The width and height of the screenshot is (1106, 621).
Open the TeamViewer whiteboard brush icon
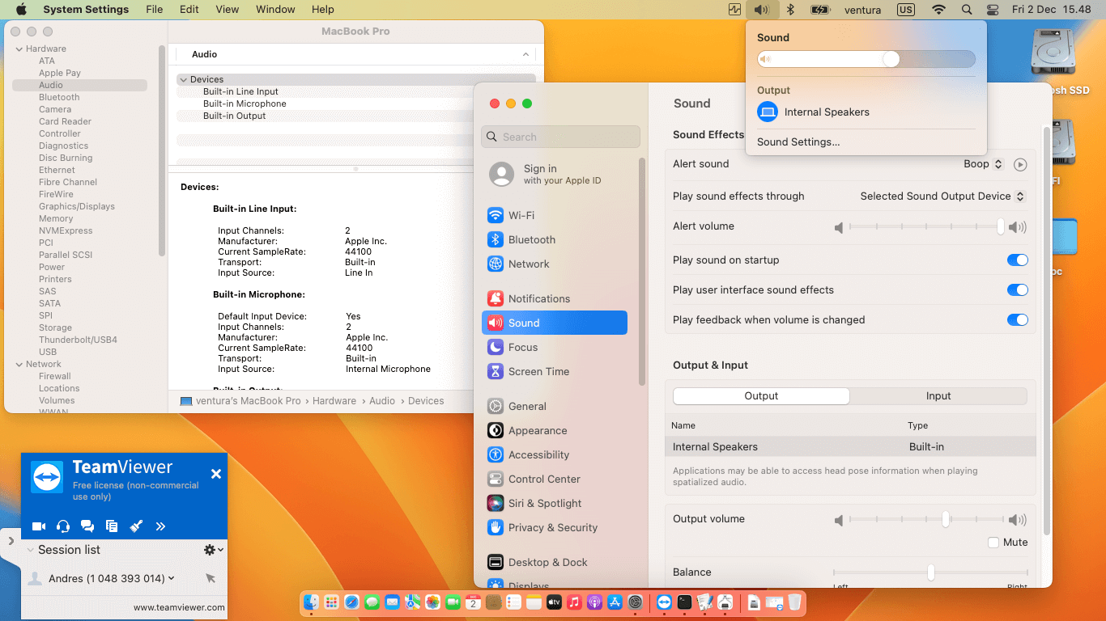coord(136,526)
